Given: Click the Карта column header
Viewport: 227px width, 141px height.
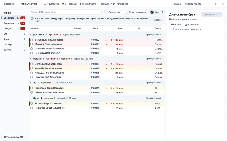Looking at the screenshot, I should point(95,28).
